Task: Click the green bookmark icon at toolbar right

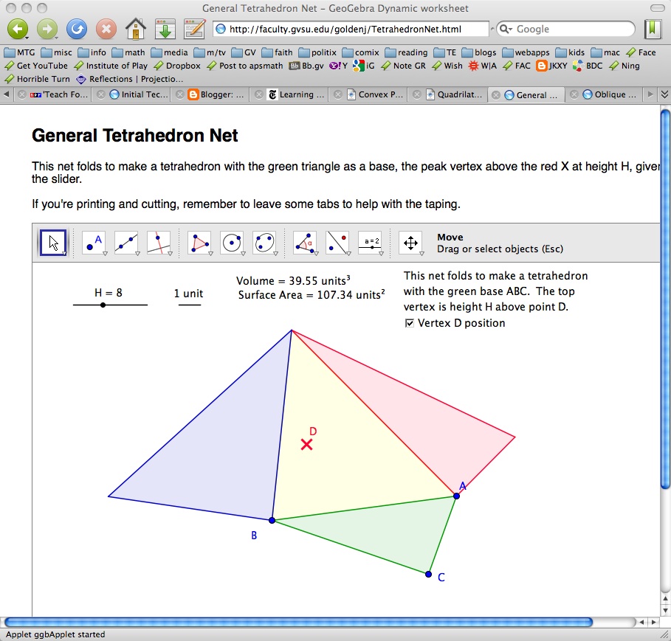Action: click(x=652, y=29)
